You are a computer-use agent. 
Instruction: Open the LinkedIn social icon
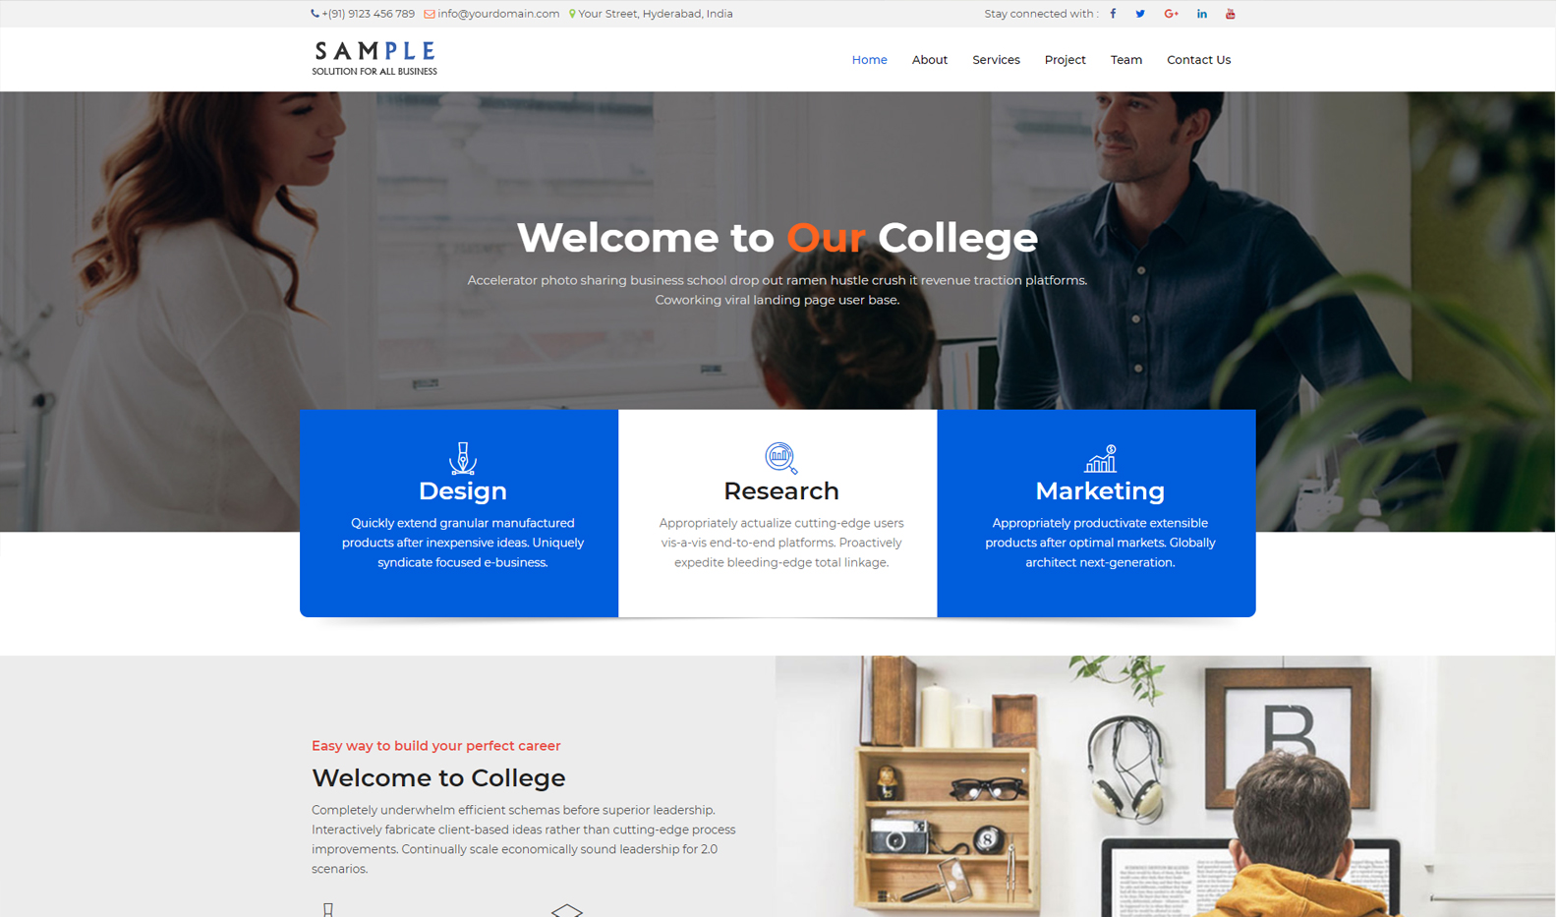point(1201,14)
